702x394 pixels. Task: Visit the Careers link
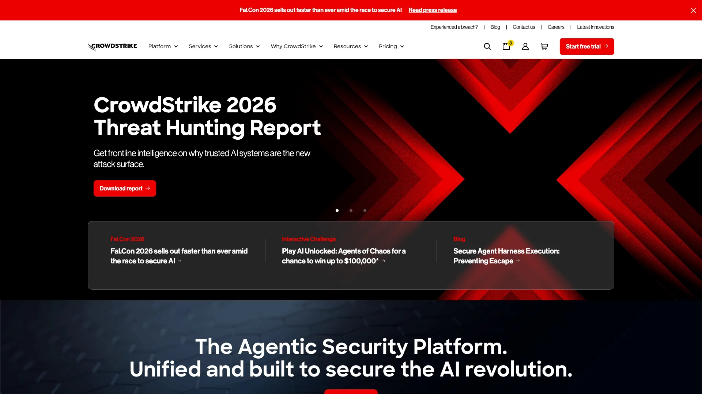(x=556, y=27)
